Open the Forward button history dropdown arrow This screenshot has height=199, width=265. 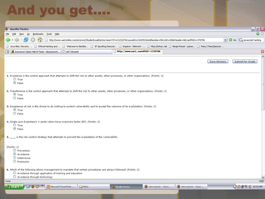coord(21,40)
